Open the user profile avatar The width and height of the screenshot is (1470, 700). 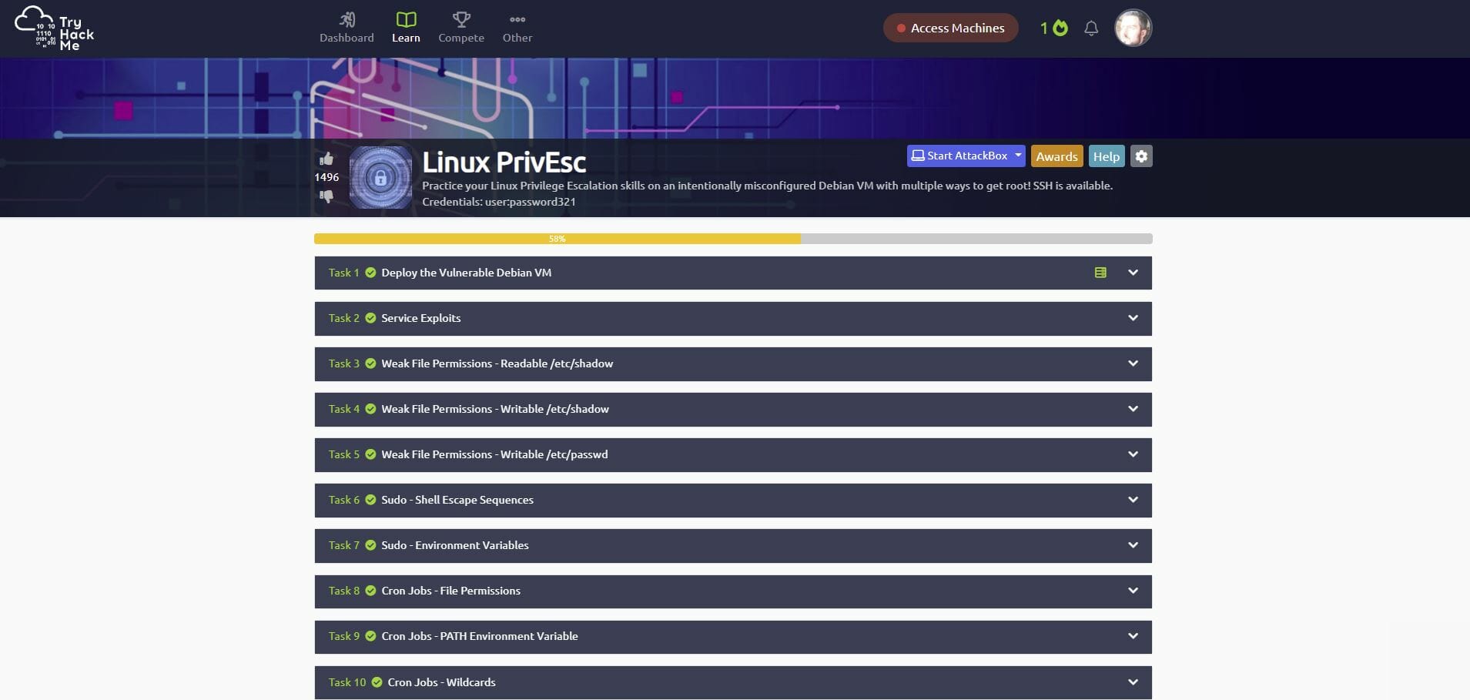point(1133,28)
